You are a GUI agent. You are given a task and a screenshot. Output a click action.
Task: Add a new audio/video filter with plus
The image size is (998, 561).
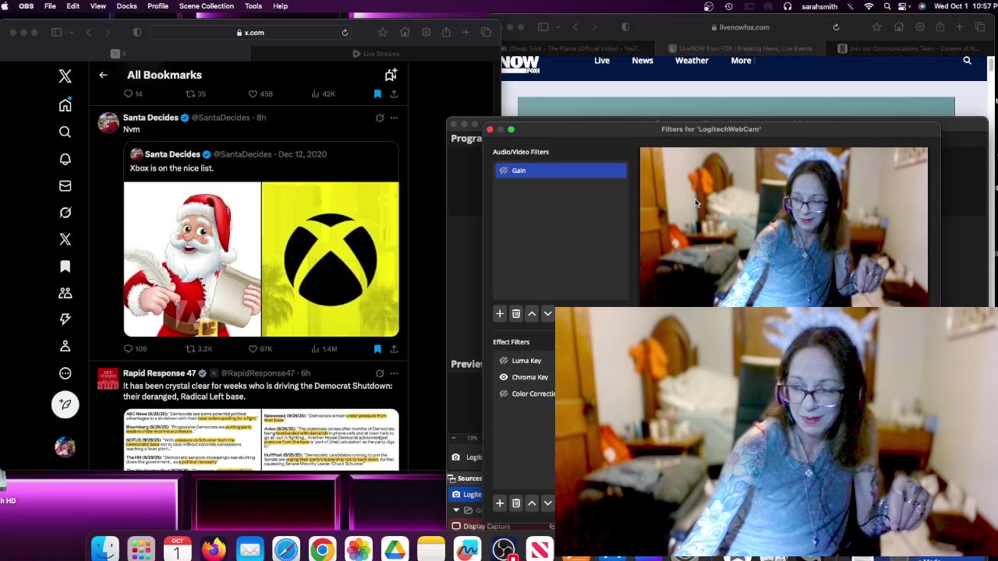tap(500, 313)
